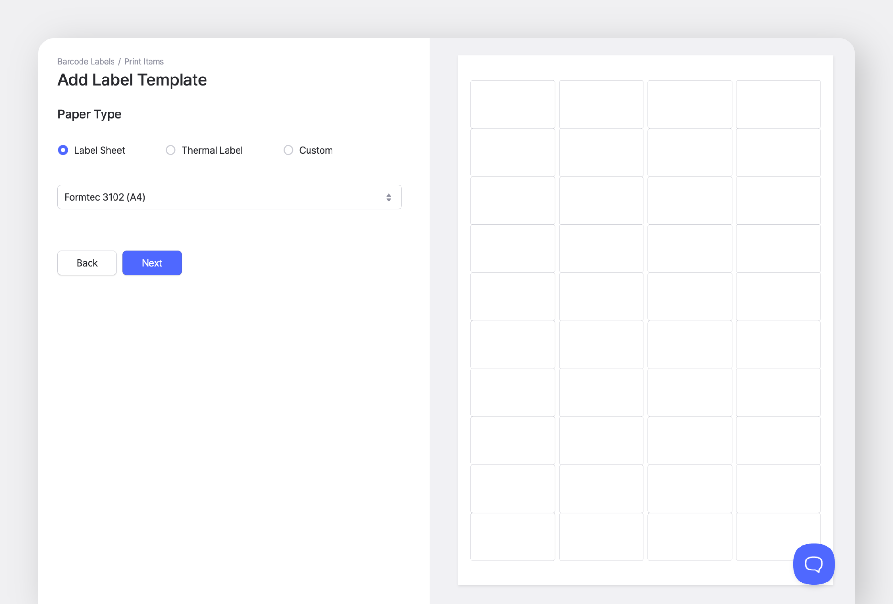Click the paper selector's up-down arrows
Viewport: 893px width, 604px height.
[389, 197]
